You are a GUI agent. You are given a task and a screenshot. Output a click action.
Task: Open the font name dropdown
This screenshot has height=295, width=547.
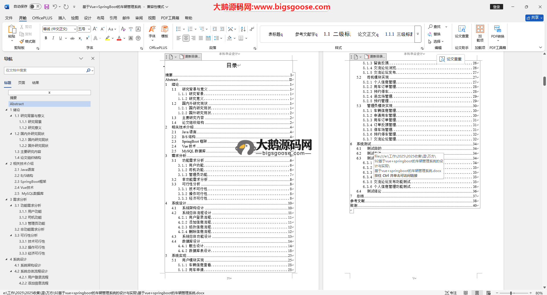[75, 29]
